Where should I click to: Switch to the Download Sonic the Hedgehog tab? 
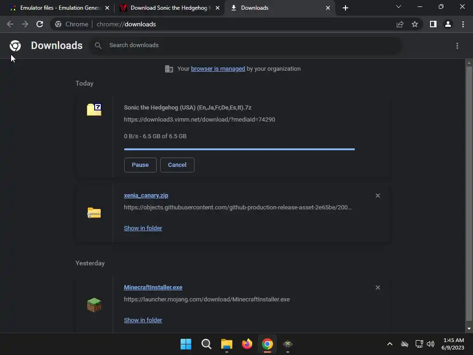pyautogui.click(x=169, y=8)
